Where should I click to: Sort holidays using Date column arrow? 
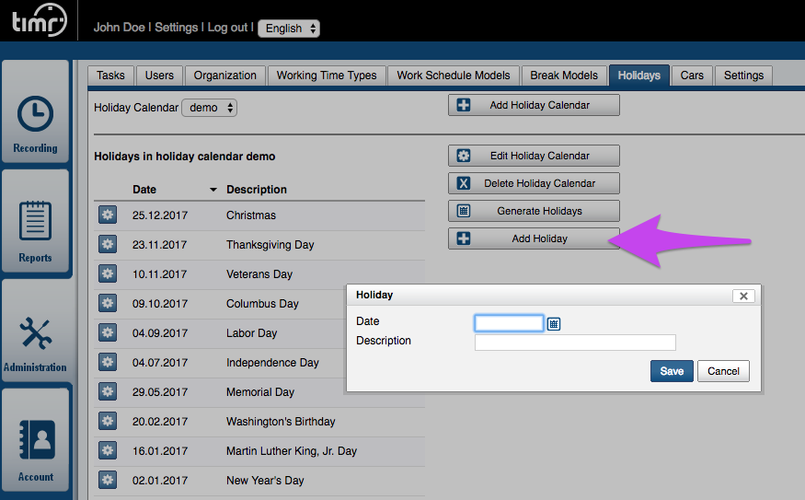click(x=213, y=190)
